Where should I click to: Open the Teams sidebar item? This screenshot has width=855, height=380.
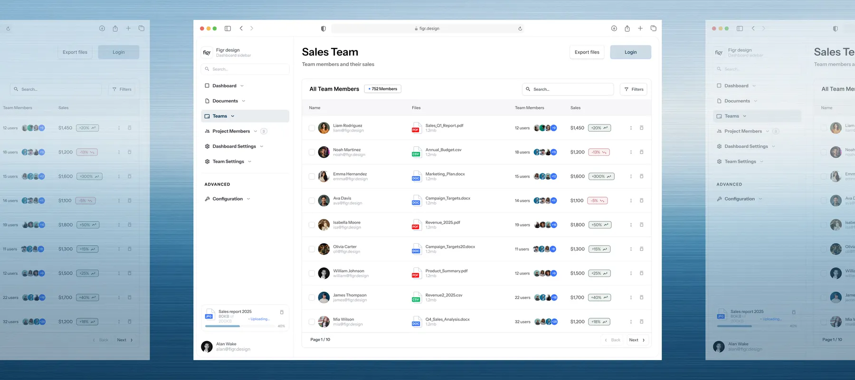pos(219,116)
